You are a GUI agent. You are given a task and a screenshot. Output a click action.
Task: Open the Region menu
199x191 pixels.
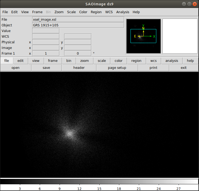pyautogui.click(x=96, y=12)
